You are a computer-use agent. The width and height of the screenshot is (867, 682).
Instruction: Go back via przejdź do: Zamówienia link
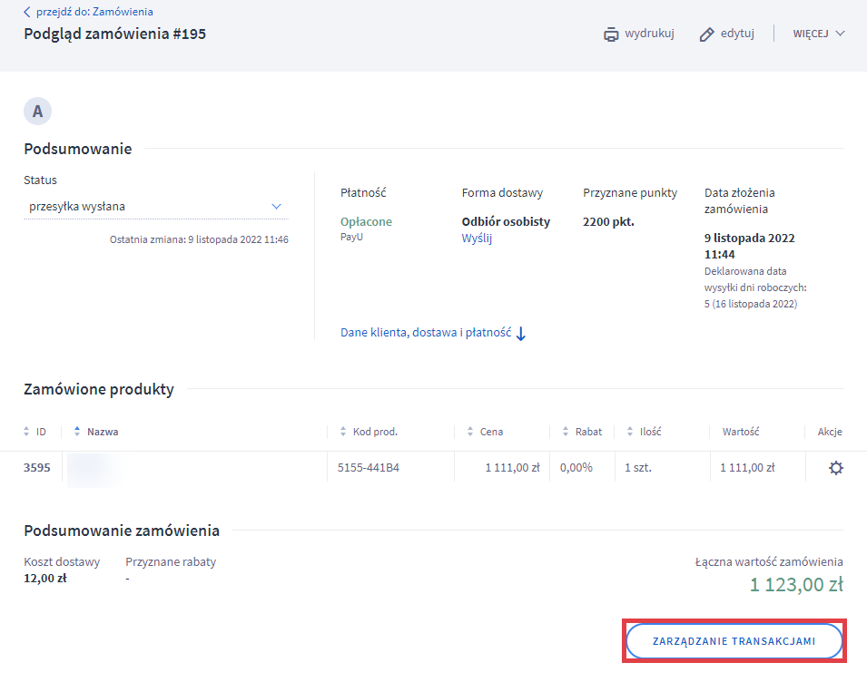pyautogui.click(x=94, y=11)
